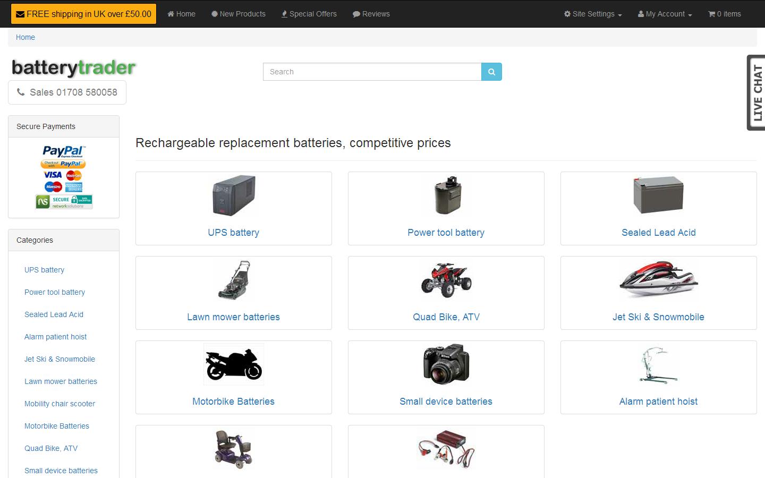Open the Live Chat side tab

point(756,92)
